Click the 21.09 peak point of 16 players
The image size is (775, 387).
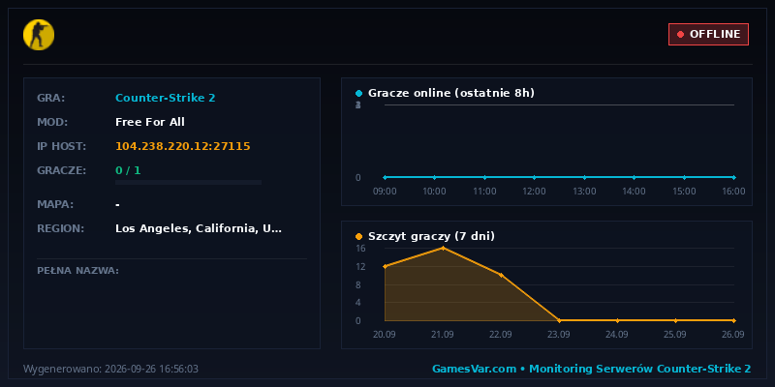coord(443,249)
